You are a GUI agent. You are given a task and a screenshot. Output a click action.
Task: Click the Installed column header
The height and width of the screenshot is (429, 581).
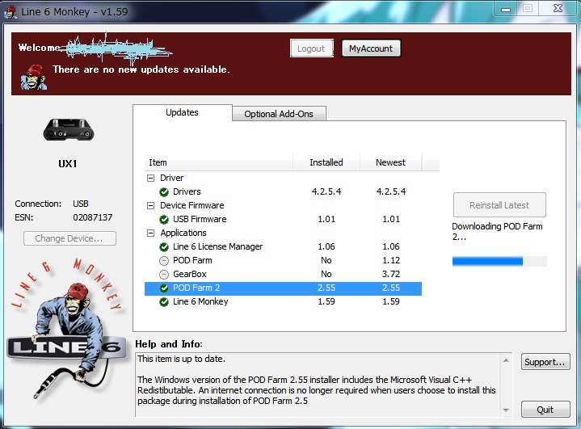pos(326,162)
